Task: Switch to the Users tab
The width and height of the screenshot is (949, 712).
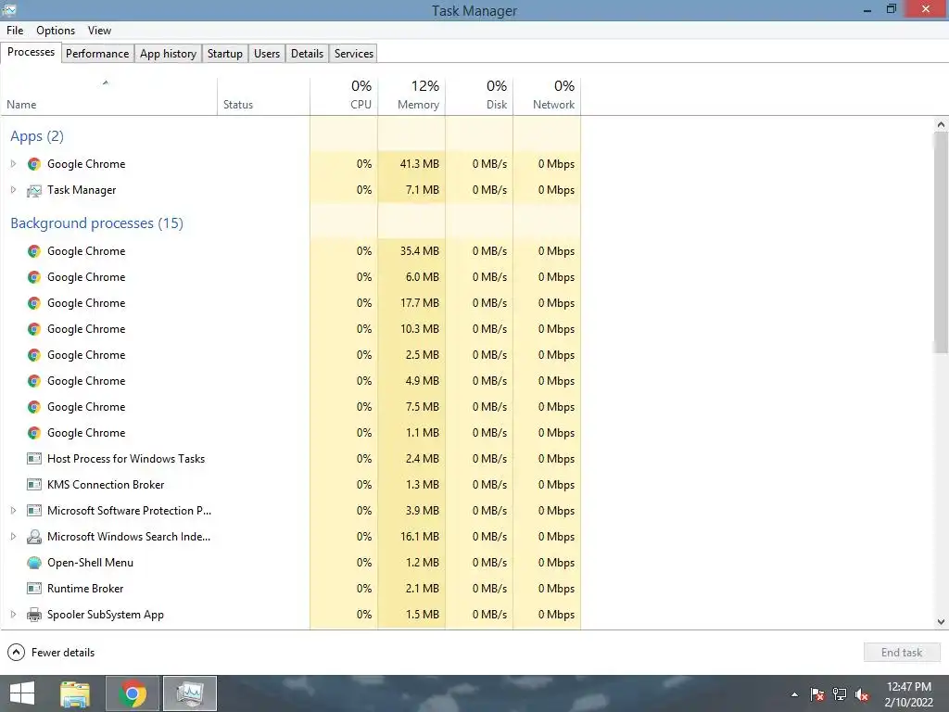Action: pos(267,53)
